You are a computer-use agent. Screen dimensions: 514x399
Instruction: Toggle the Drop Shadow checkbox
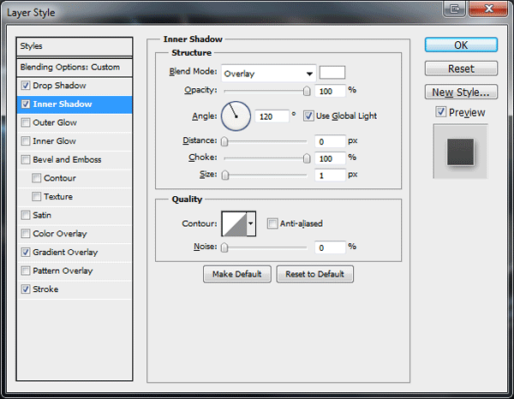click(26, 86)
